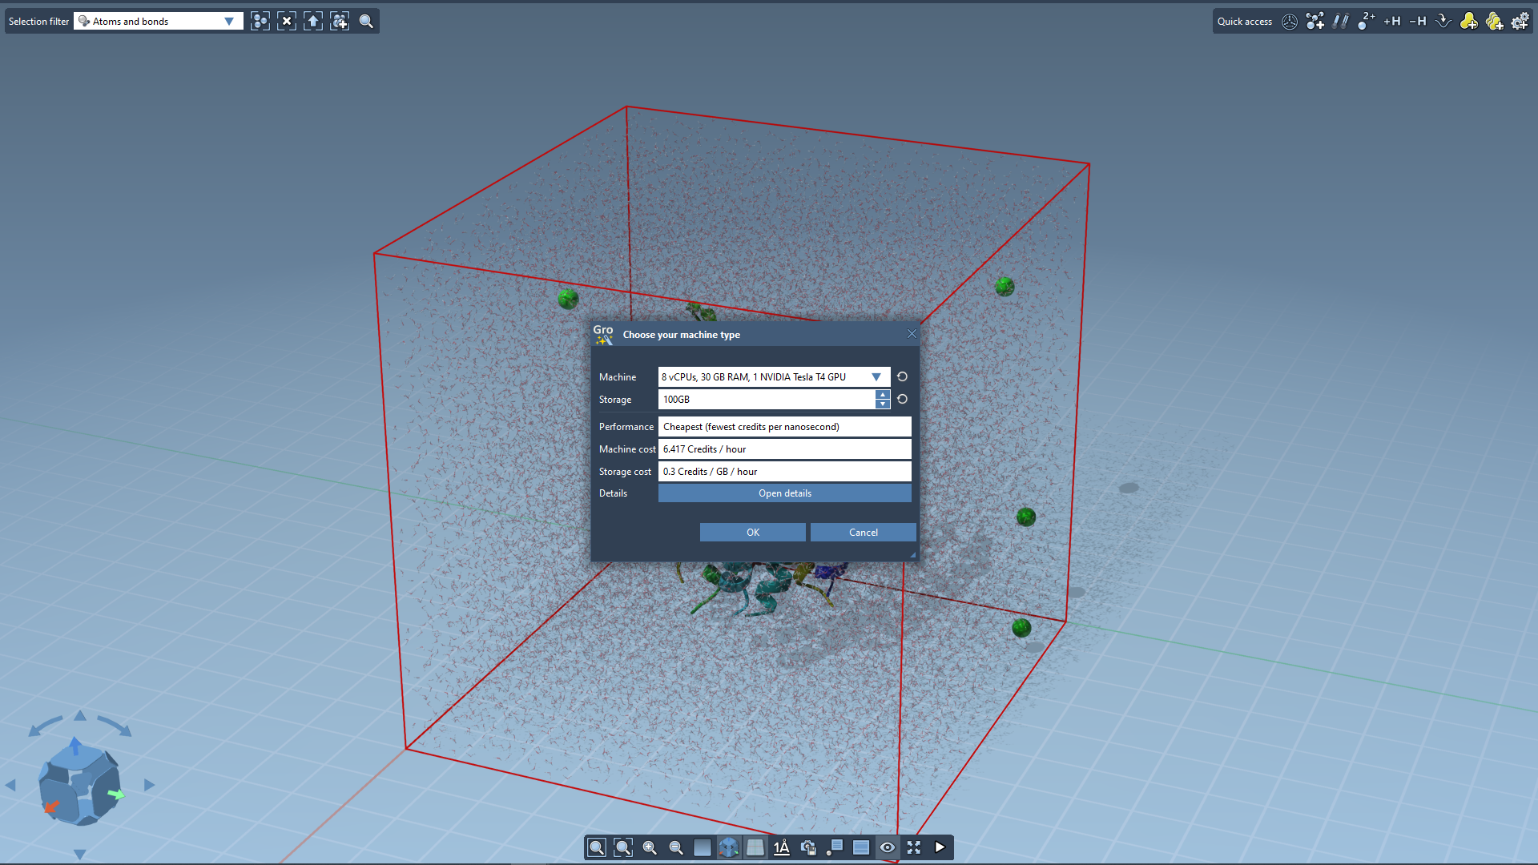Viewport: 1538px width, 865px height.
Task: Click the Storage 100GB input field
Action: point(766,400)
